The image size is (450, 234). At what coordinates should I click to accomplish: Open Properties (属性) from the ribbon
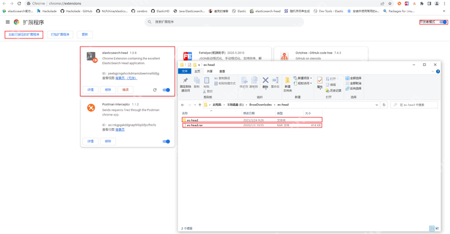(320, 83)
